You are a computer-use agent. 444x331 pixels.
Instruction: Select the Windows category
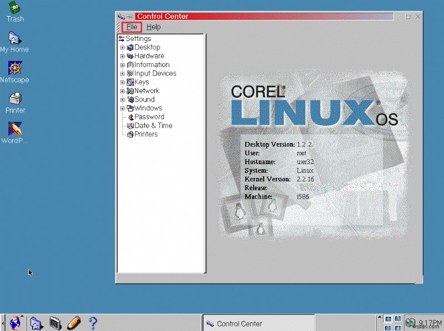coord(144,108)
